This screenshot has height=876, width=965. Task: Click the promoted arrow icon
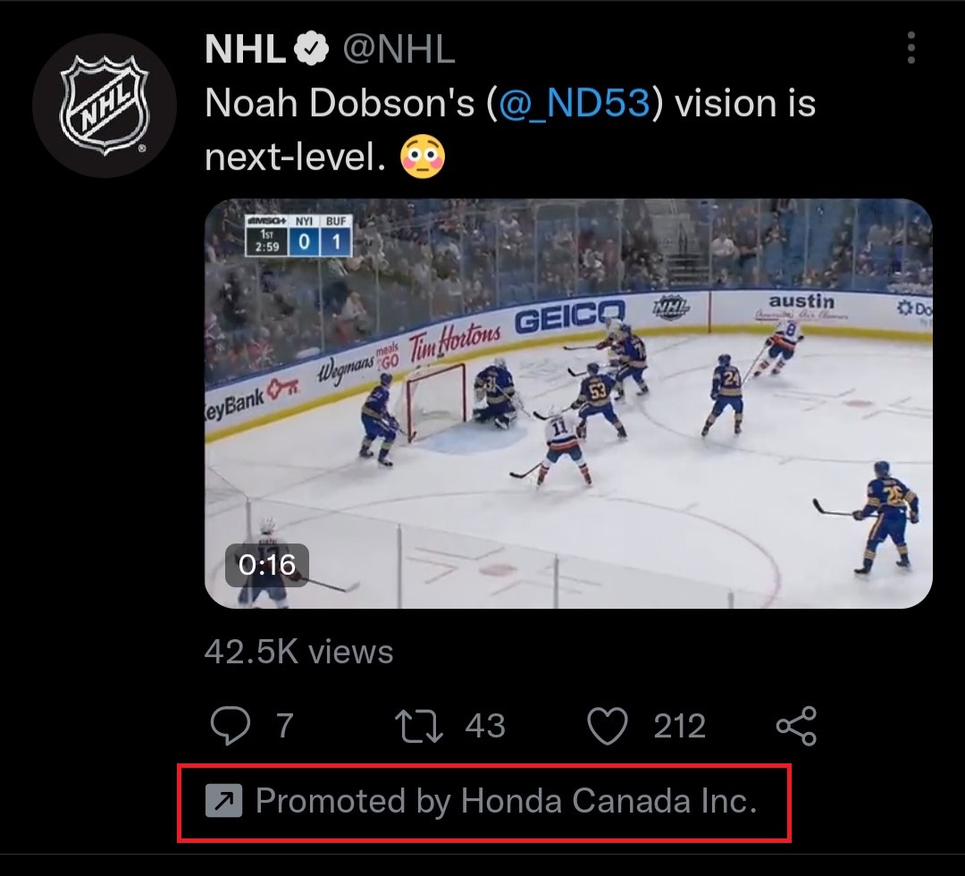[223, 801]
